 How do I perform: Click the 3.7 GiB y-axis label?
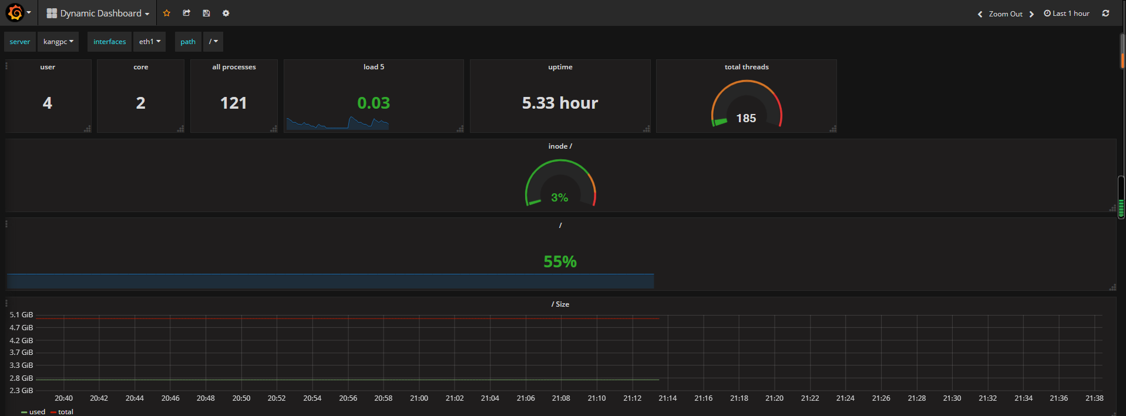(22, 353)
